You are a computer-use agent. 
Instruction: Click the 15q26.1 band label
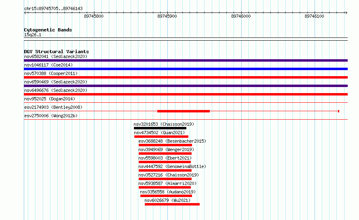click(33, 35)
